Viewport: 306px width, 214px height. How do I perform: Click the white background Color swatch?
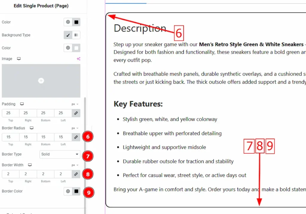76,48
